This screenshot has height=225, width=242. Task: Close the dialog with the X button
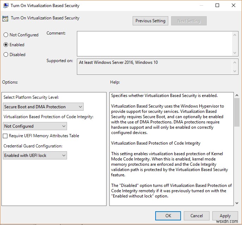(x=234, y=5)
